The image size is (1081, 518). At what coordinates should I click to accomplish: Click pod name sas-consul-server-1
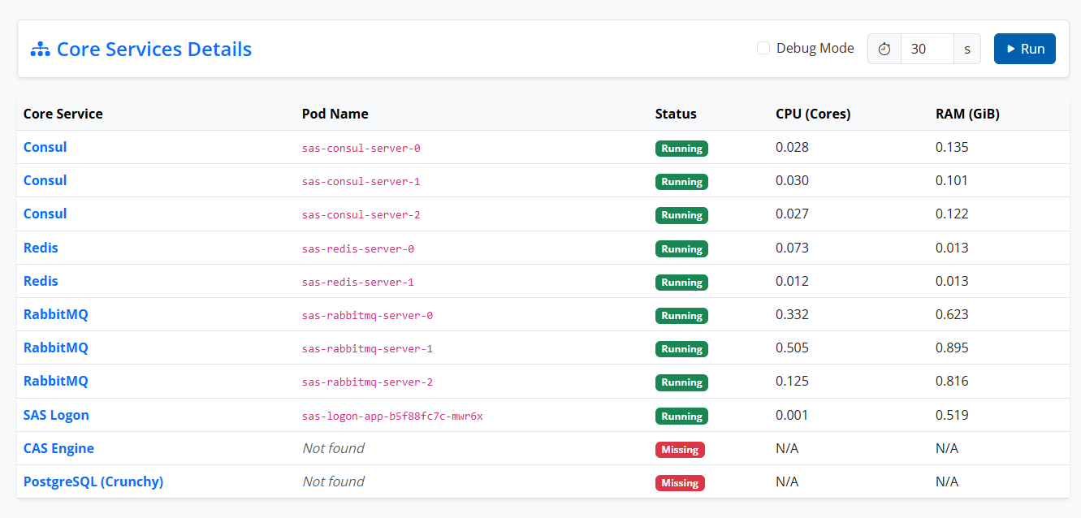(x=361, y=181)
